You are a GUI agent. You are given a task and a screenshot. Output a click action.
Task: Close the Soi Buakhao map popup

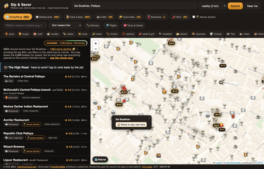tap(149, 118)
